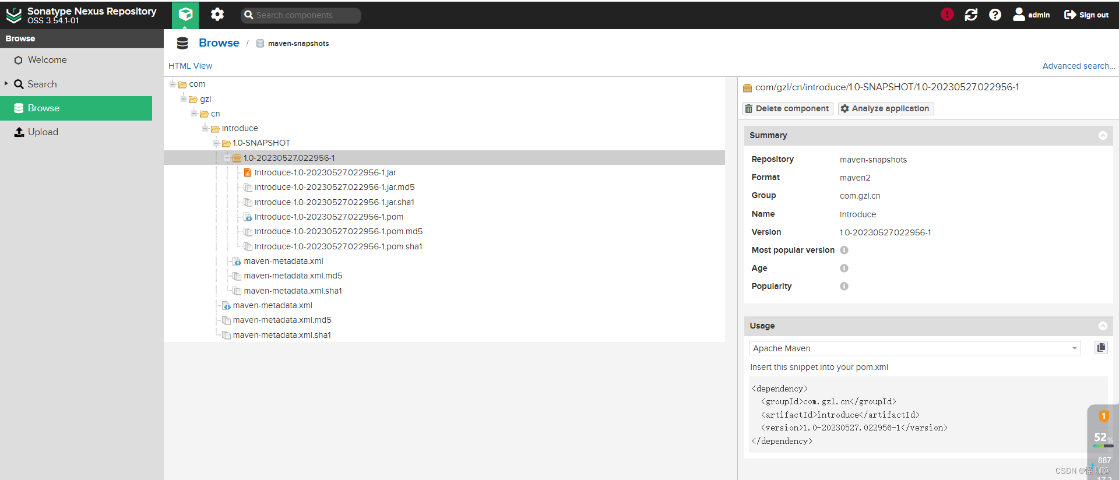Open Advanced search link
The image size is (1119, 480).
click(x=1078, y=66)
